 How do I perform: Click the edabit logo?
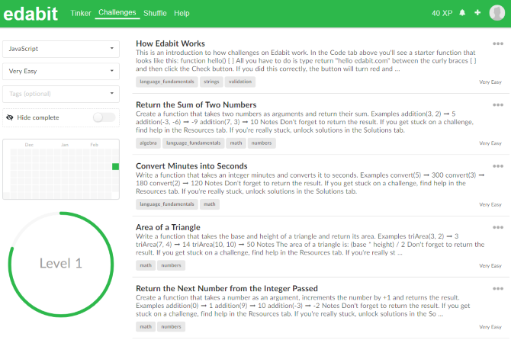[31, 14]
